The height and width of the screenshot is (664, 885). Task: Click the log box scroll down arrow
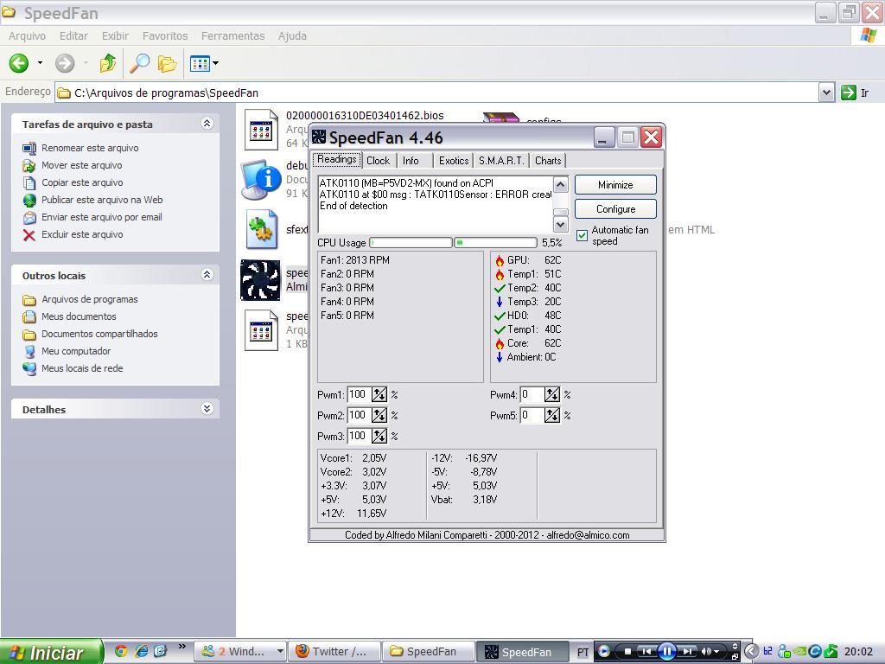[560, 224]
